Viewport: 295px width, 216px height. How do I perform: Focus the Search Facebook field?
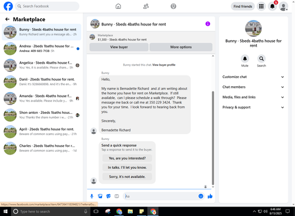[47, 6]
